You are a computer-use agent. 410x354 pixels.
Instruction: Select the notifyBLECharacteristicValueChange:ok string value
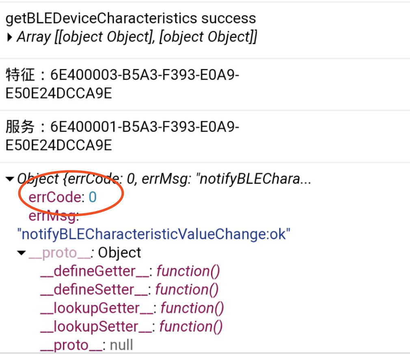click(154, 234)
